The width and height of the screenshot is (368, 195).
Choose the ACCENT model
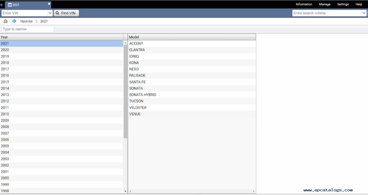192,43
